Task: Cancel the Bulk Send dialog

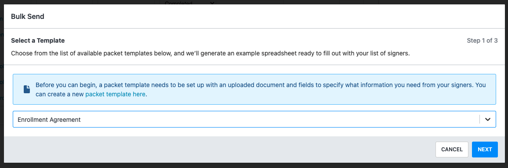Action: click(452, 150)
